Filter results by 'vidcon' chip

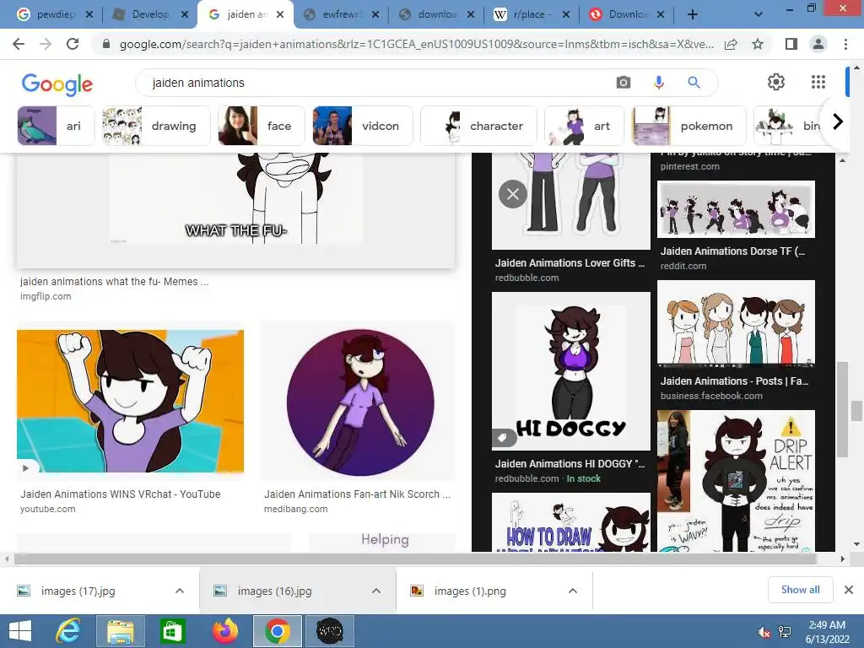tap(363, 126)
